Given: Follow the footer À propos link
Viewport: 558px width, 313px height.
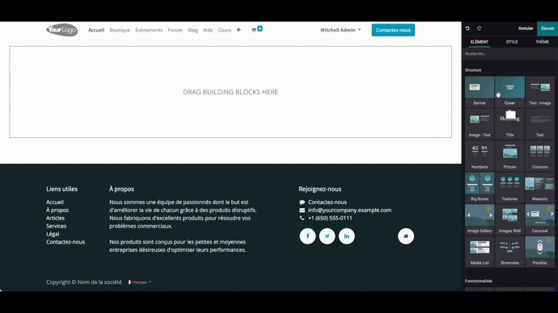Looking at the screenshot, I should 57,210.
